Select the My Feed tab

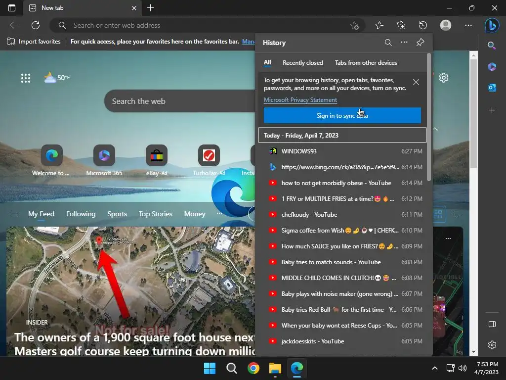click(x=41, y=214)
